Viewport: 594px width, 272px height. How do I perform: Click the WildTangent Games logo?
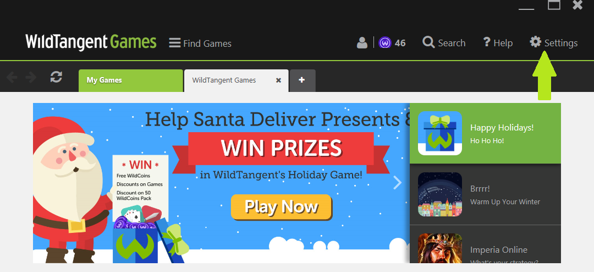coord(91,42)
